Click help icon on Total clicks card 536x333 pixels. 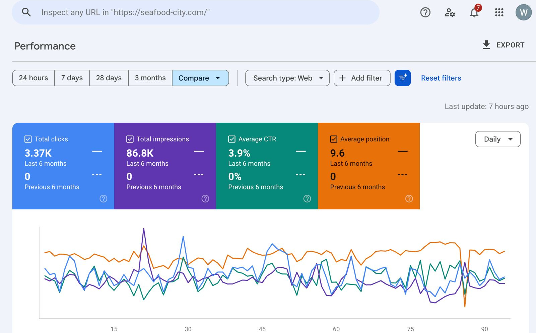pyautogui.click(x=104, y=199)
